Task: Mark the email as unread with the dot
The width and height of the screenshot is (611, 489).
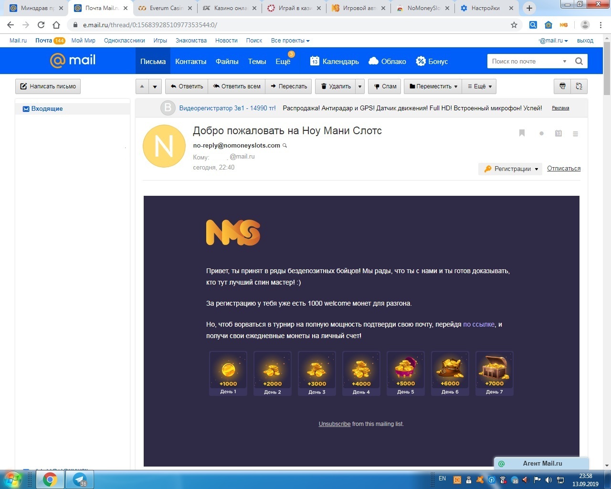Action: pos(541,134)
